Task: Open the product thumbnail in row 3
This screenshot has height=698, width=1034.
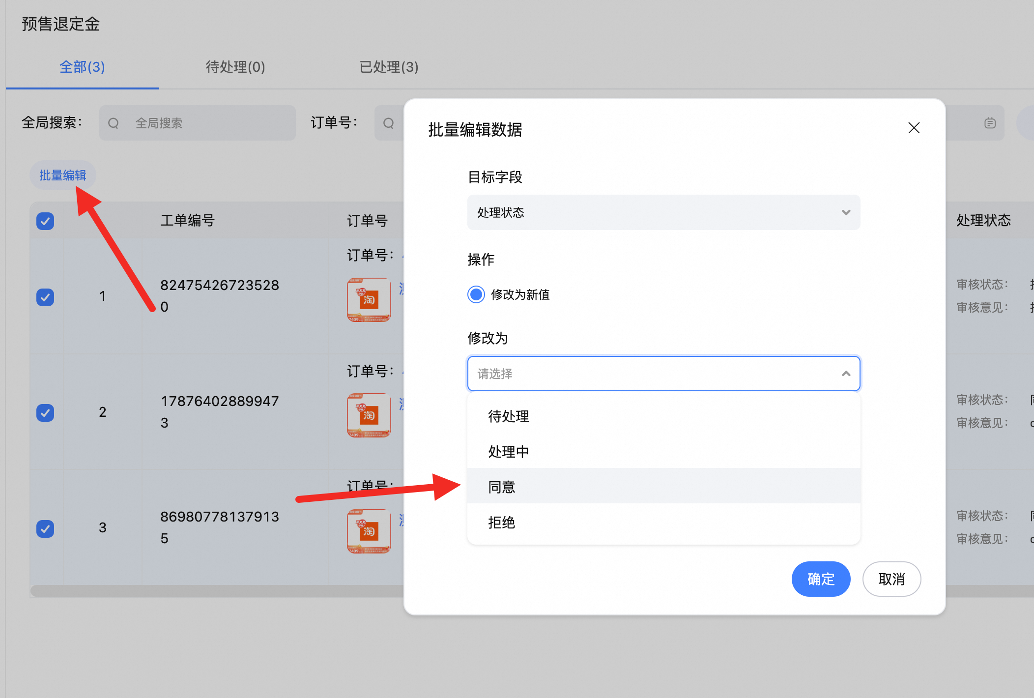Action: pos(369,531)
